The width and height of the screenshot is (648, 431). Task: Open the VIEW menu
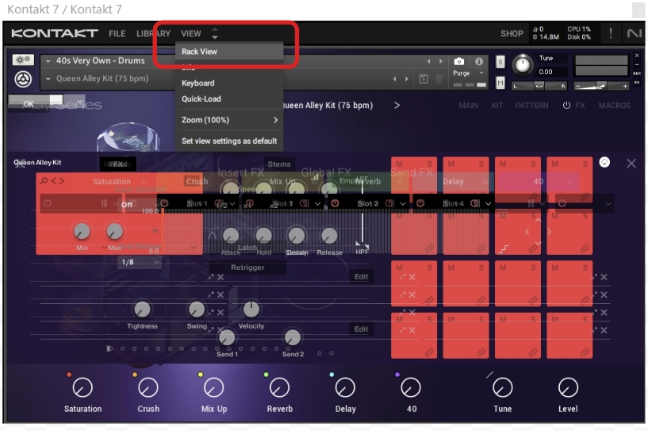(191, 33)
